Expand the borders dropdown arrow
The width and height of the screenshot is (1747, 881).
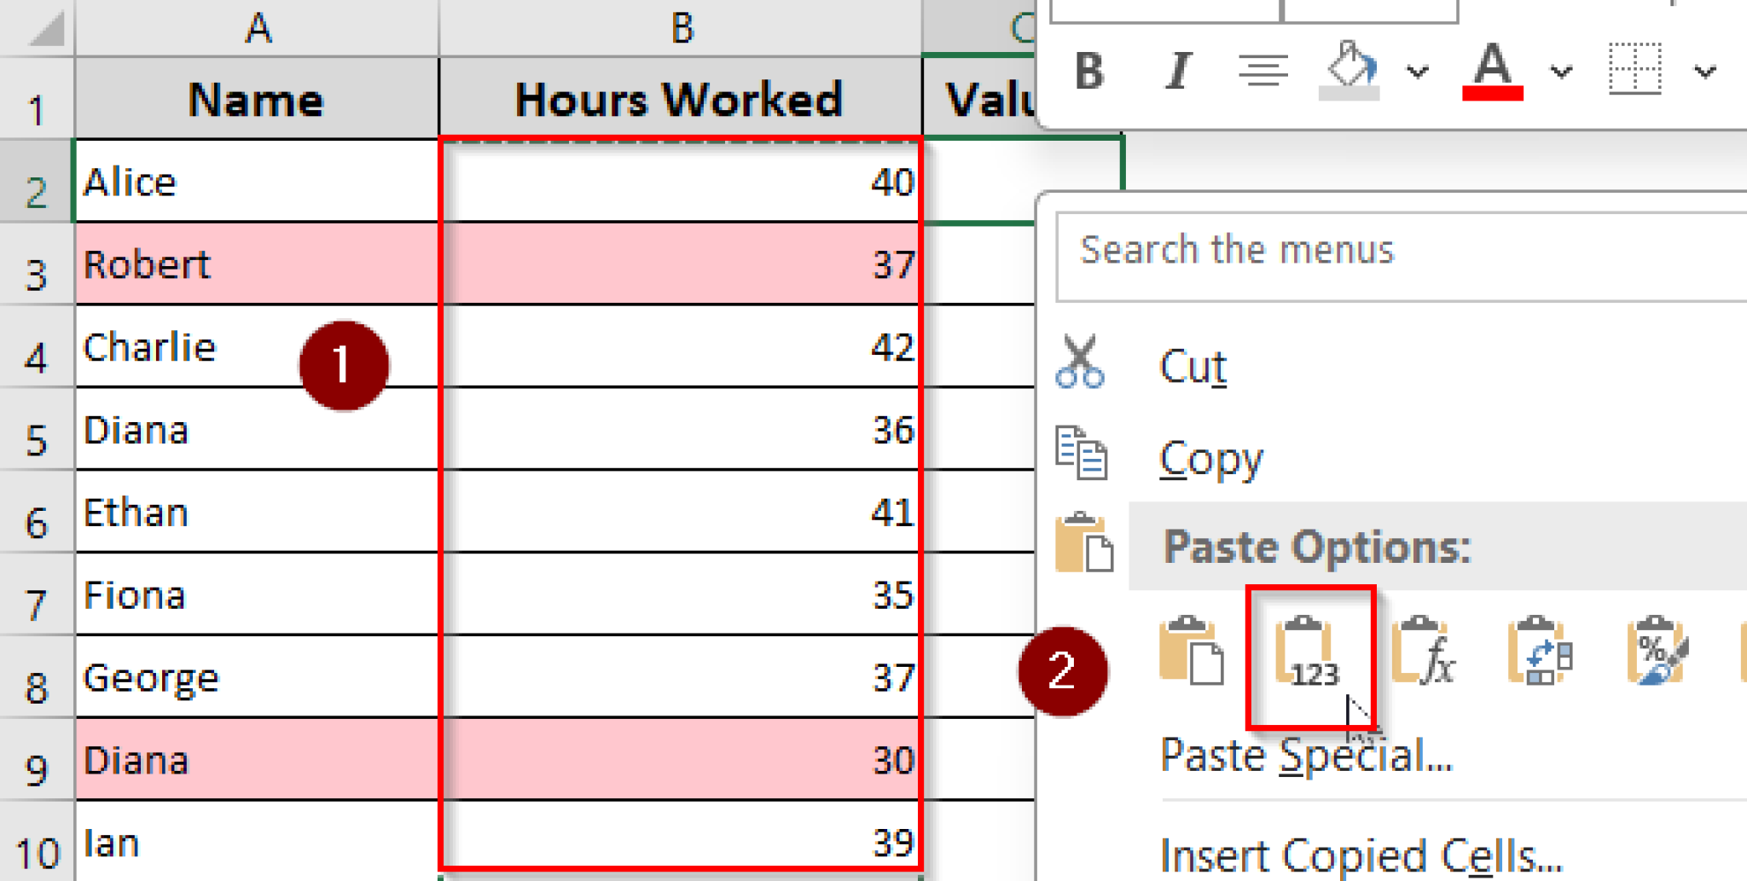[1703, 72]
